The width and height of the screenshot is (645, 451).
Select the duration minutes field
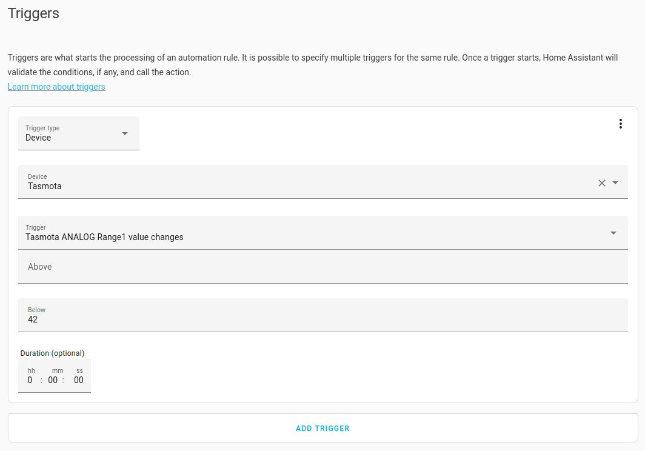[53, 380]
